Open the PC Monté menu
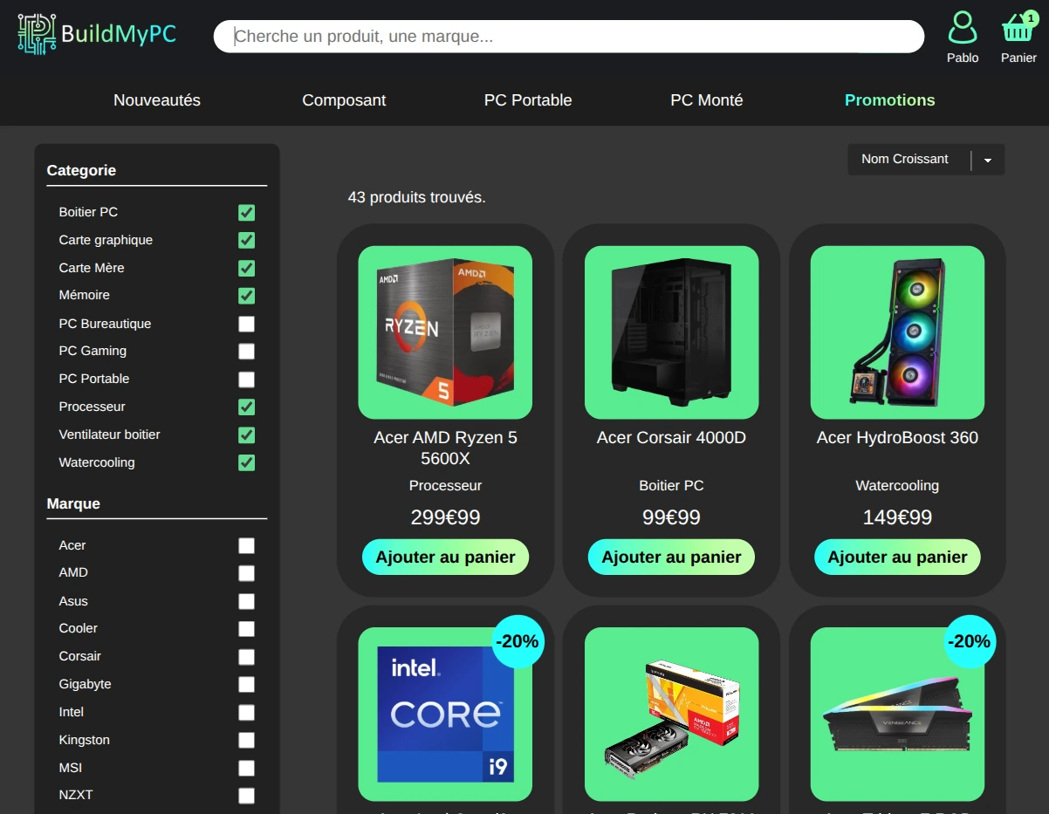This screenshot has width=1049, height=814. point(707,100)
